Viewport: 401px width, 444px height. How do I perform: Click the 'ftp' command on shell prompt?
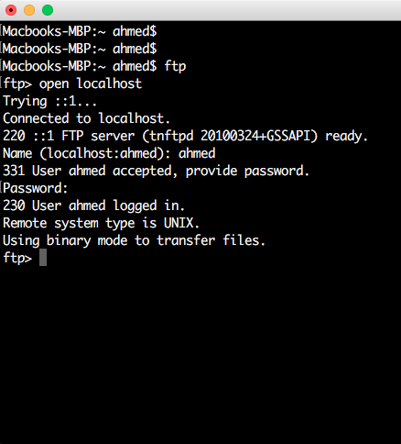[175, 67]
